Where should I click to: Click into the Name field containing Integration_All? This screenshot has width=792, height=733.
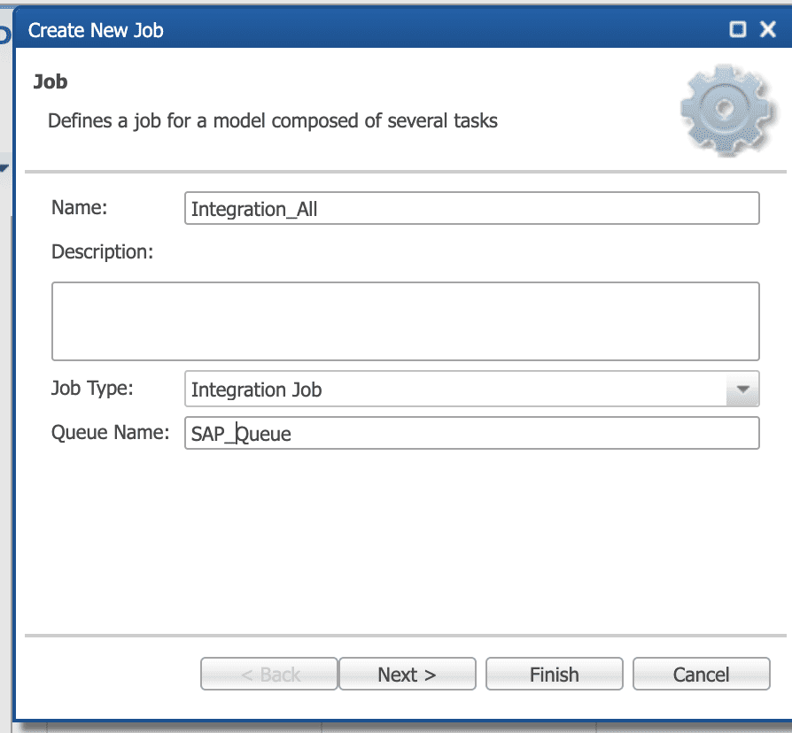tap(472, 208)
